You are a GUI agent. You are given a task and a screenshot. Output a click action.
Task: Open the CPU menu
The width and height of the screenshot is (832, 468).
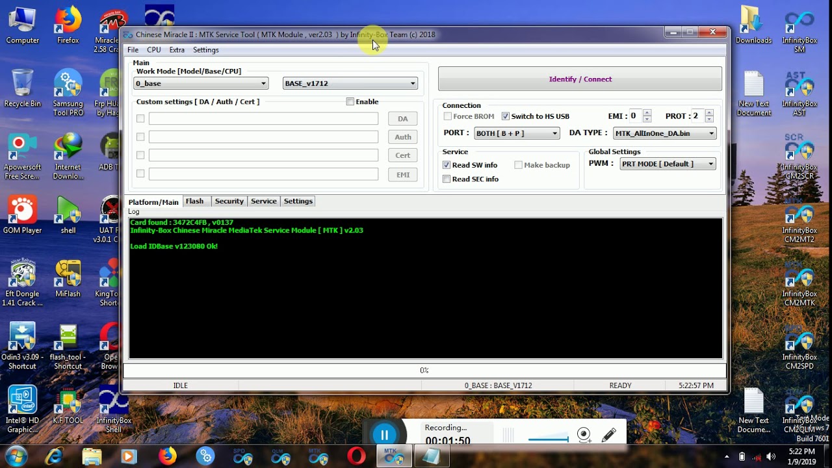point(154,49)
